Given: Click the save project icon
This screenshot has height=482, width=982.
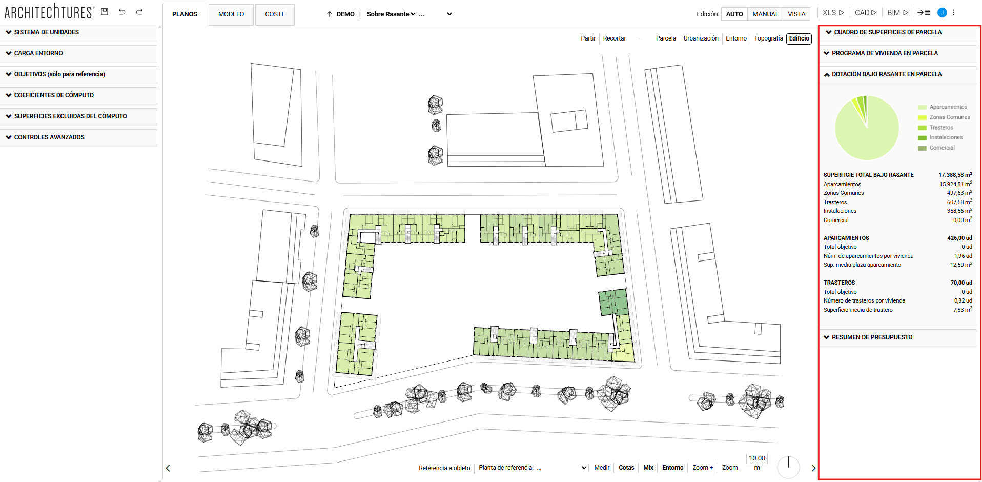Looking at the screenshot, I should [105, 12].
